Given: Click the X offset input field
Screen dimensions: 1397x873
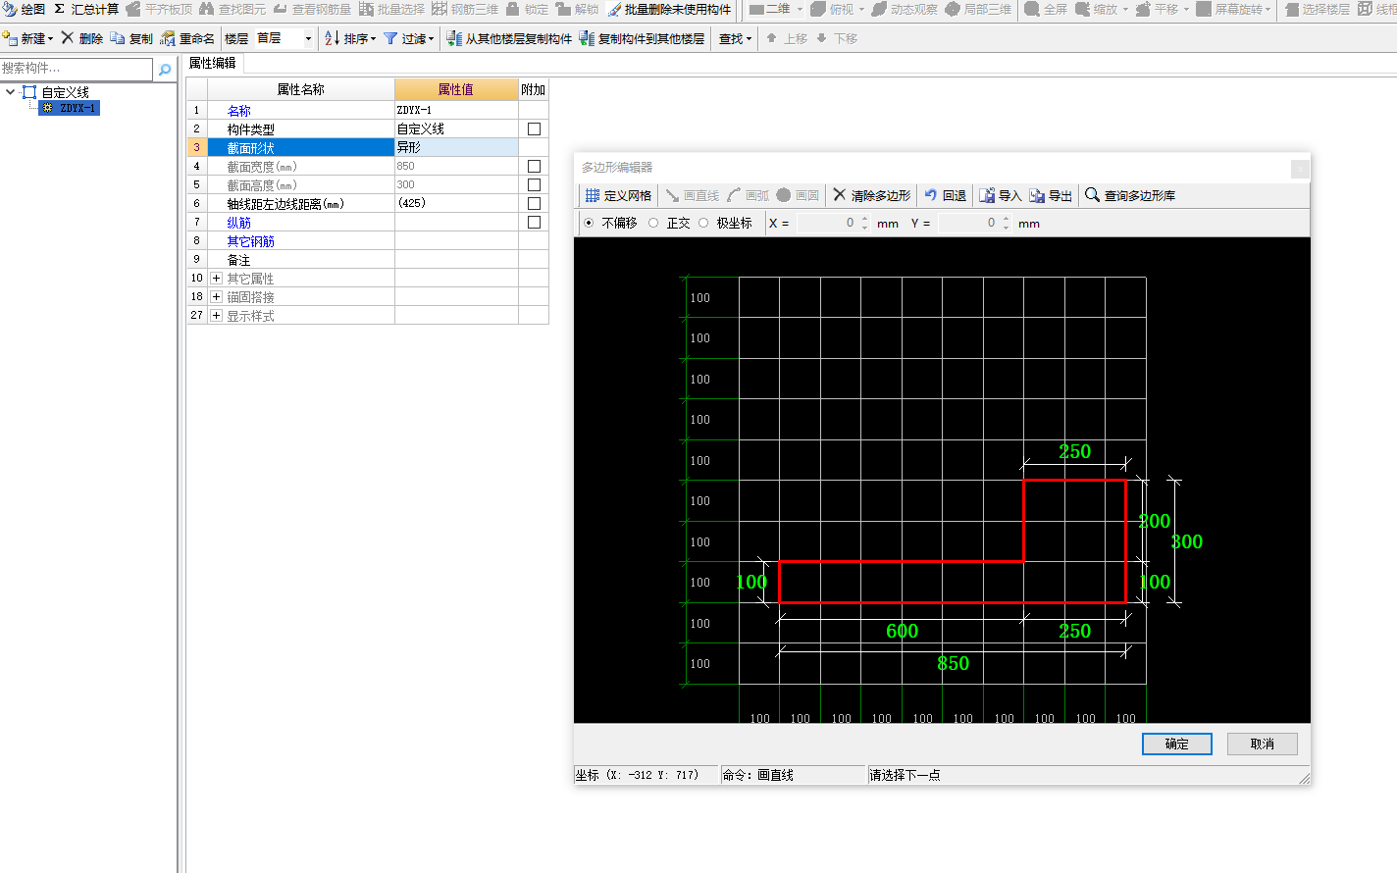Looking at the screenshot, I should (828, 223).
